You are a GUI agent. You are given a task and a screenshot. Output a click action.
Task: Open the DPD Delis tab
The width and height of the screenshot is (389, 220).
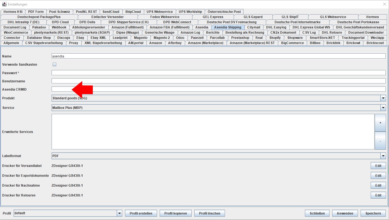[87, 22]
